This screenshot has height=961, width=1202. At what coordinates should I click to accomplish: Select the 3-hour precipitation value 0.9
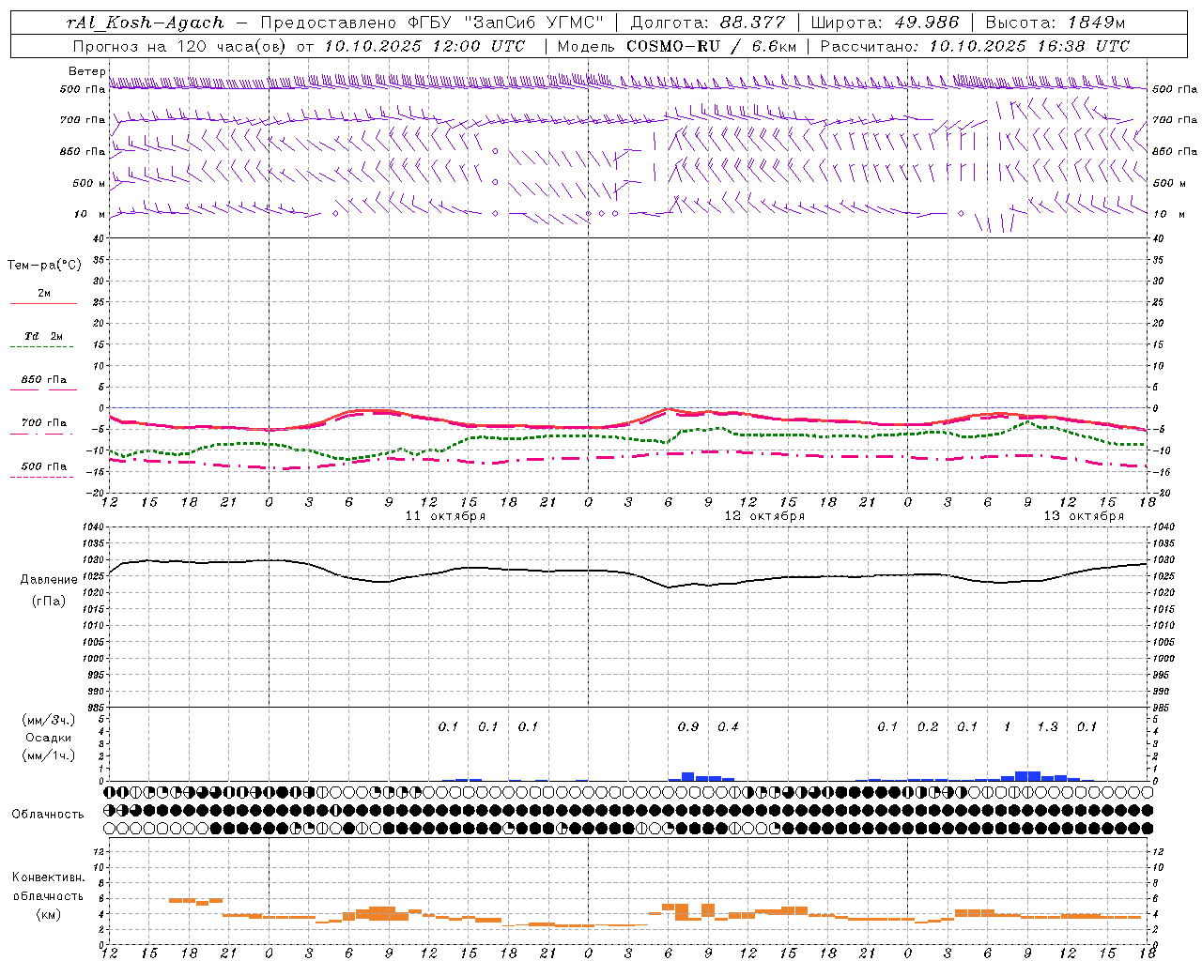(688, 727)
